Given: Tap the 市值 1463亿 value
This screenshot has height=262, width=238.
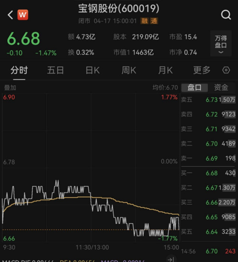Looking at the screenshot, I should (133, 52).
